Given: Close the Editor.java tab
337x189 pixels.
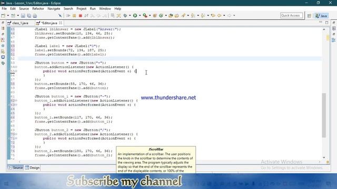Looking at the screenshot, I should [x=61, y=23].
